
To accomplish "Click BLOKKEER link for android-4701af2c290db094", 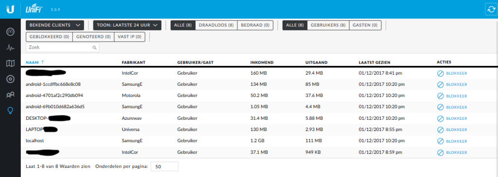I will [456, 96].
